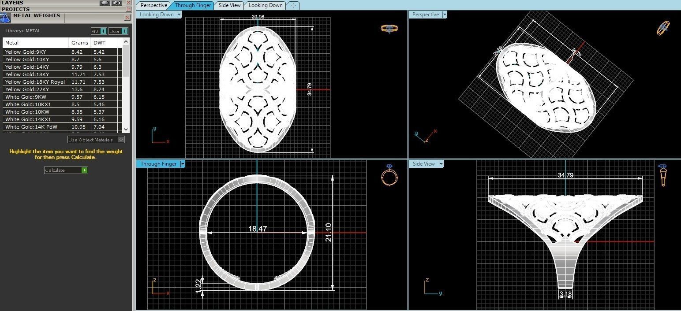Select the White Gold:10KX1 row
Screen dimensions: 681x311
coord(62,104)
